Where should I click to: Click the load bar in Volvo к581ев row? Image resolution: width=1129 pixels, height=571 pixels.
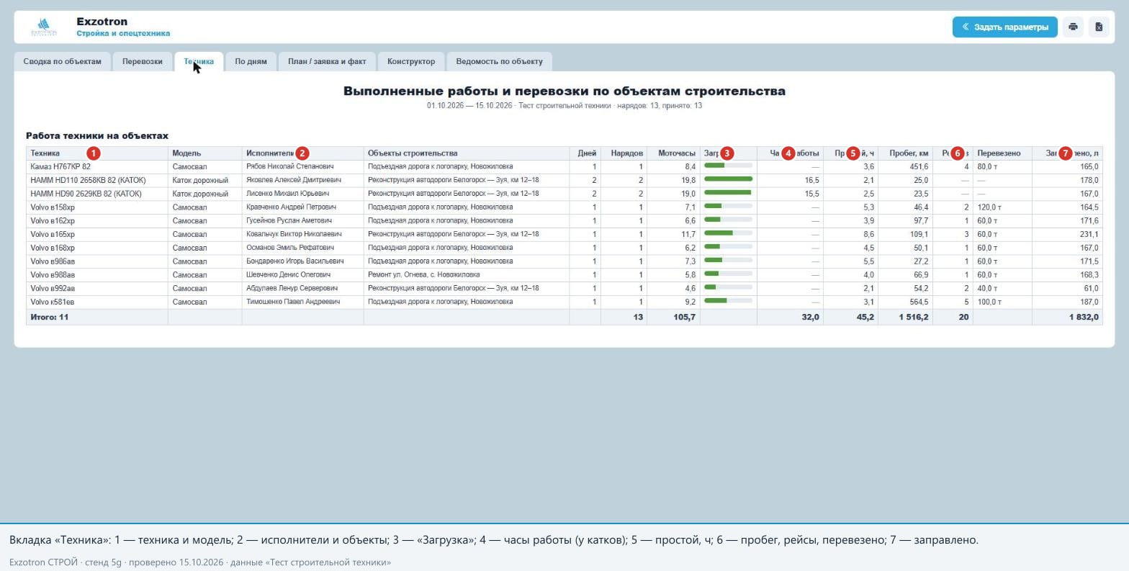click(728, 301)
